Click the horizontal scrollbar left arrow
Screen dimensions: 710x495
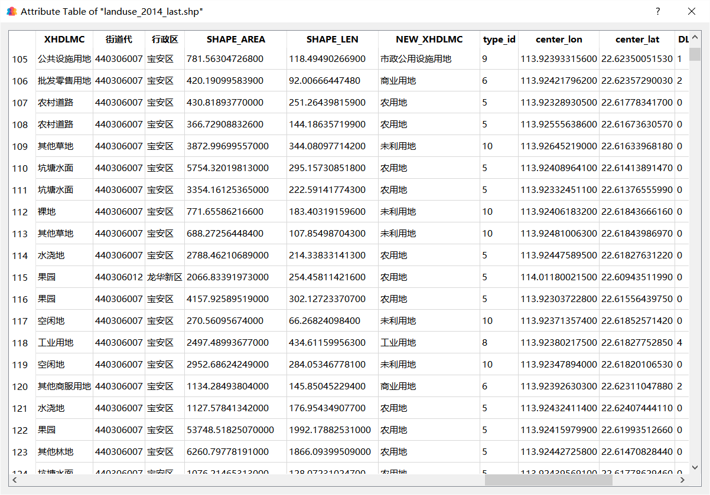[x=15, y=480]
